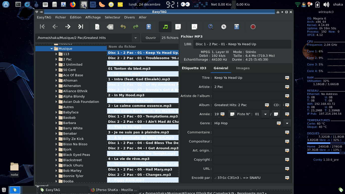The width and height of the screenshot is (345, 194).
Task: Select the Général tab
Action: [x=221, y=68]
